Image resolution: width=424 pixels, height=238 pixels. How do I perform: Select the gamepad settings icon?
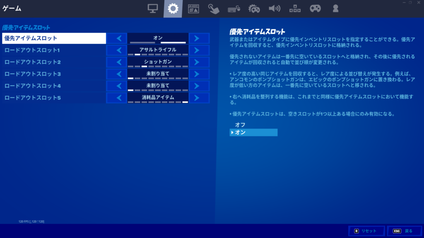coord(315,8)
